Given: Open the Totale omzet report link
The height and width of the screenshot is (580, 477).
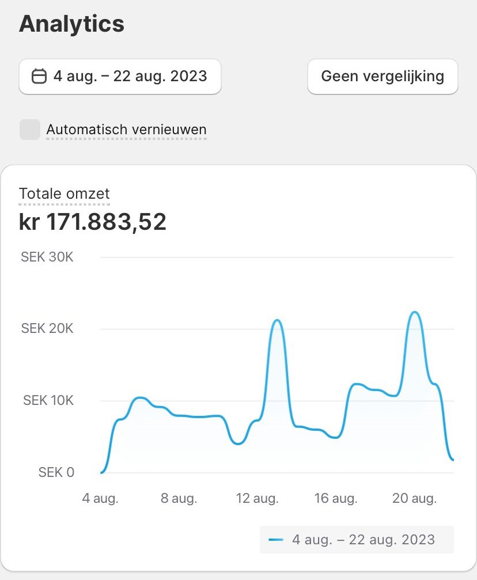Looking at the screenshot, I should (x=65, y=194).
